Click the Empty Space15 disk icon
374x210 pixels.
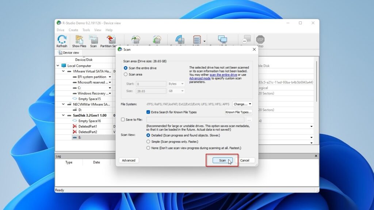[75, 99]
